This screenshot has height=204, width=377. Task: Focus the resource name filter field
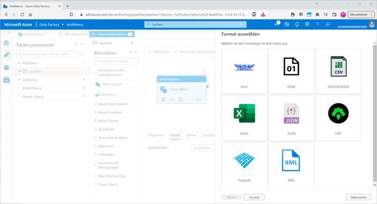pyautogui.click(x=47, y=54)
